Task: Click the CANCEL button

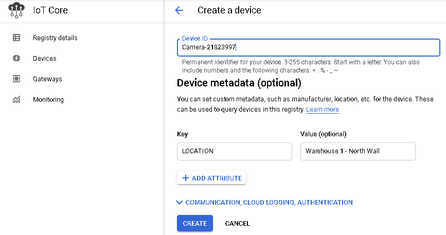Action: (x=238, y=224)
